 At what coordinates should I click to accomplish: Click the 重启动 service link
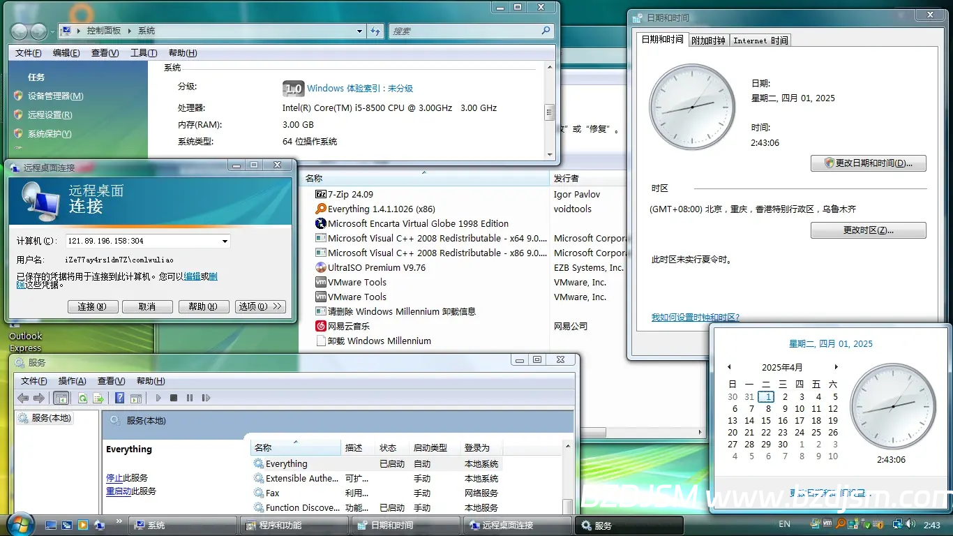(x=119, y=491)
